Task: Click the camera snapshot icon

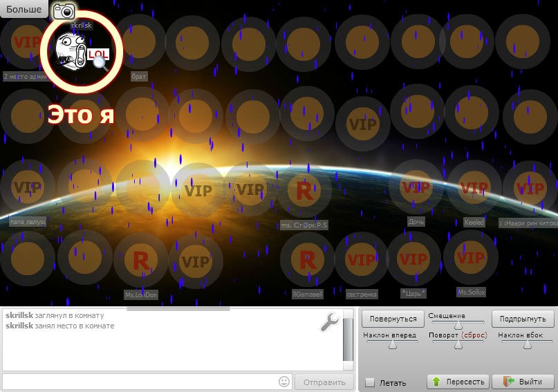Action: pyautogui.click(x=64, y=10)
